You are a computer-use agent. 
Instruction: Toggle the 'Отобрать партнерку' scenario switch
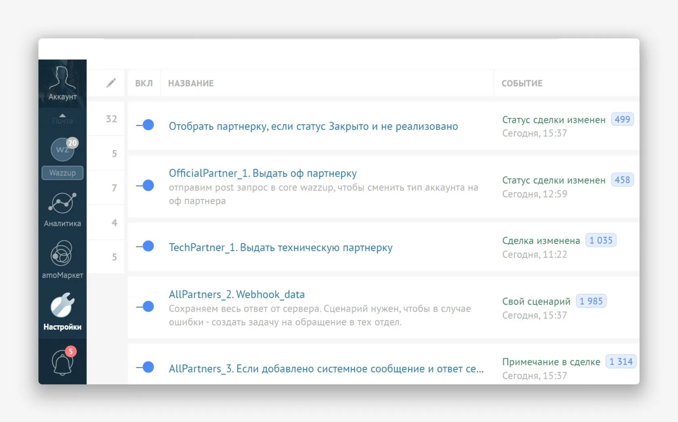tap(146, 125)
